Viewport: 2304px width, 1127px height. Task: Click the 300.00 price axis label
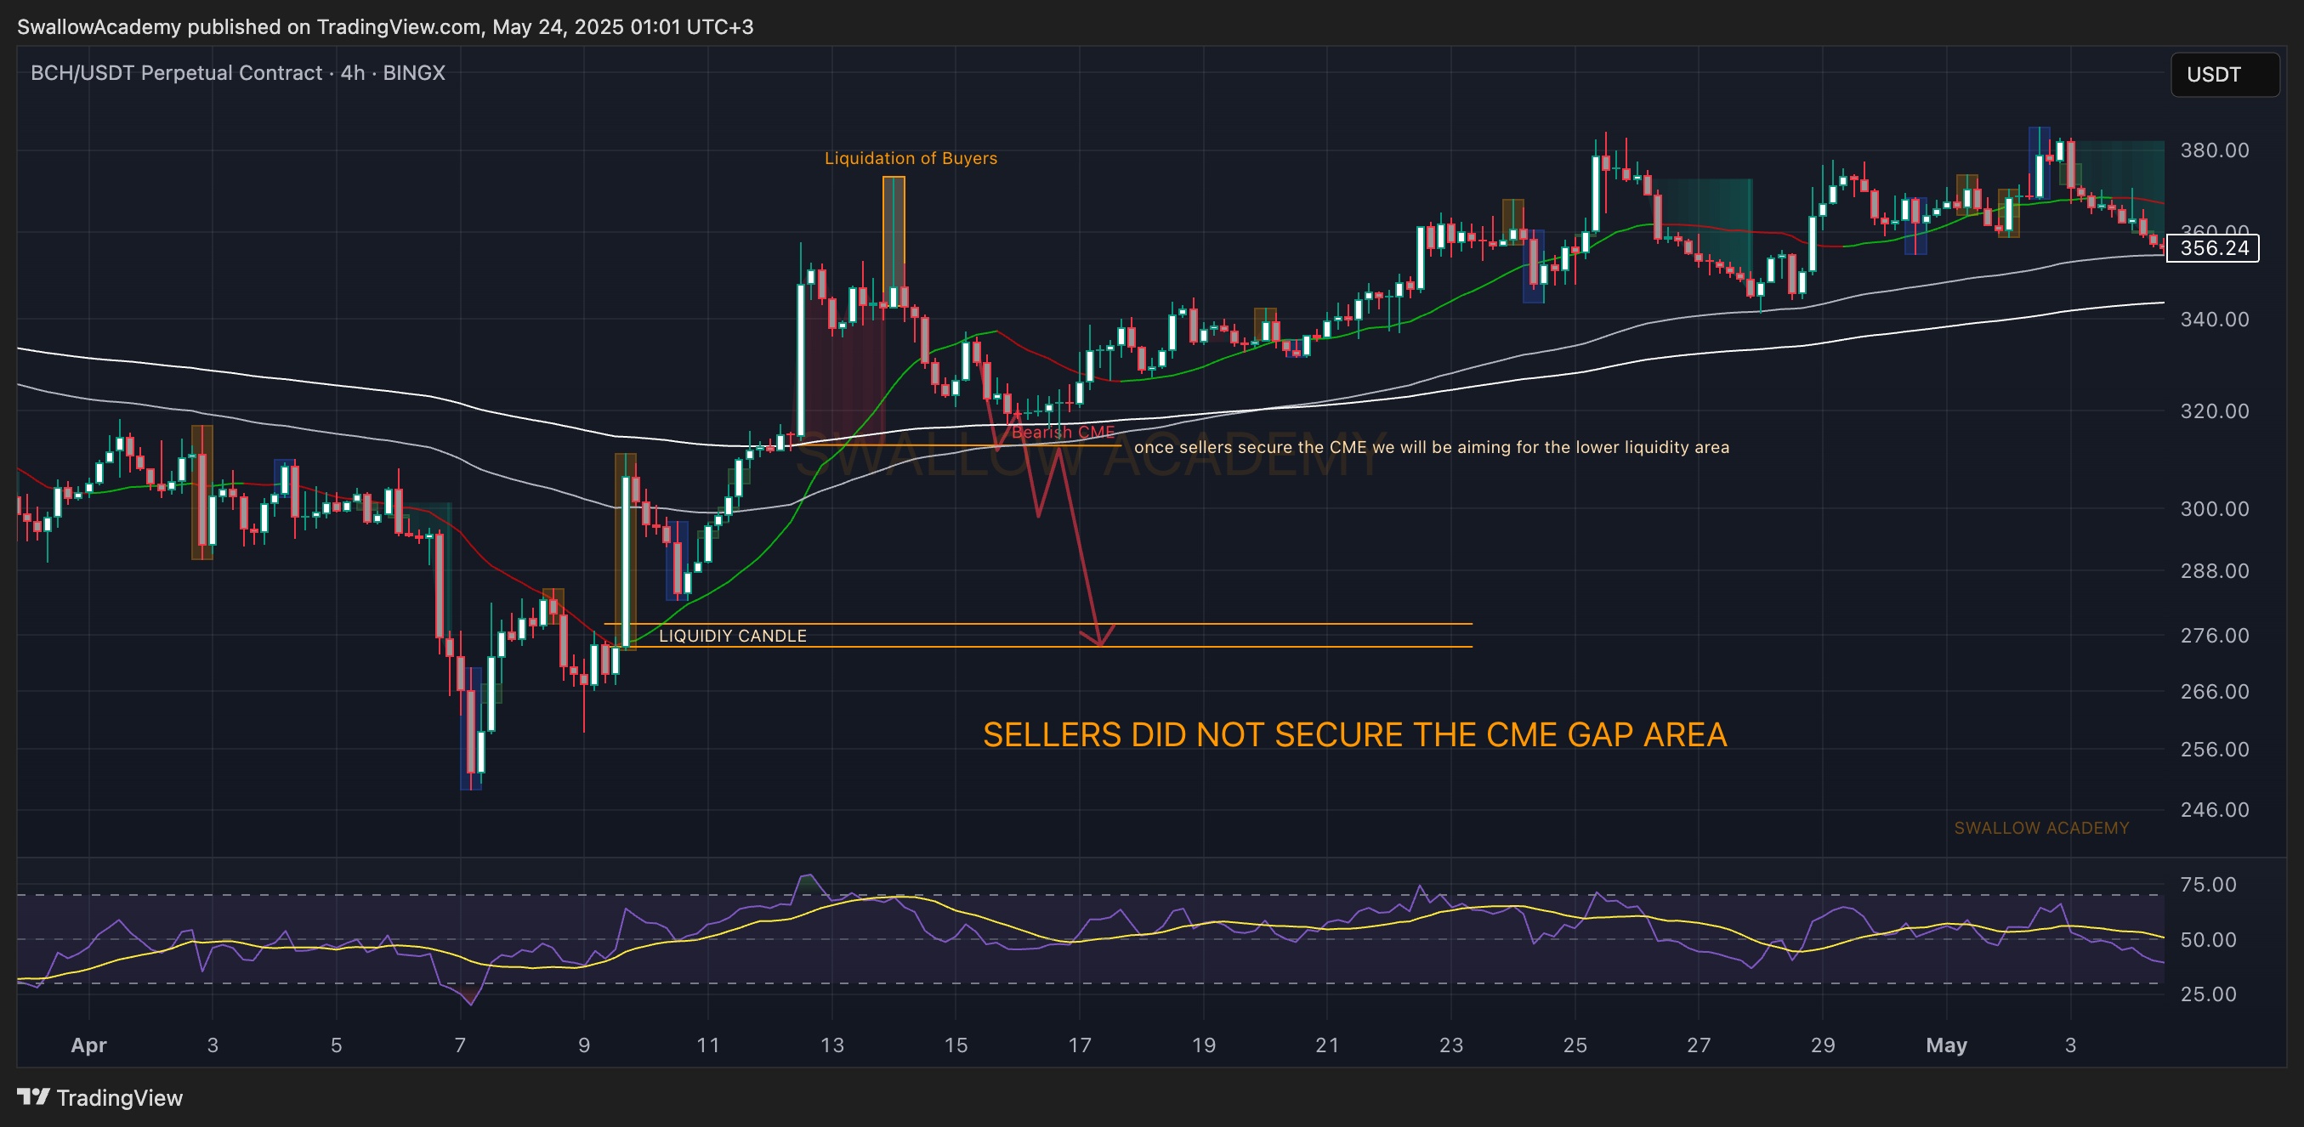click(x=2215, y=509)
